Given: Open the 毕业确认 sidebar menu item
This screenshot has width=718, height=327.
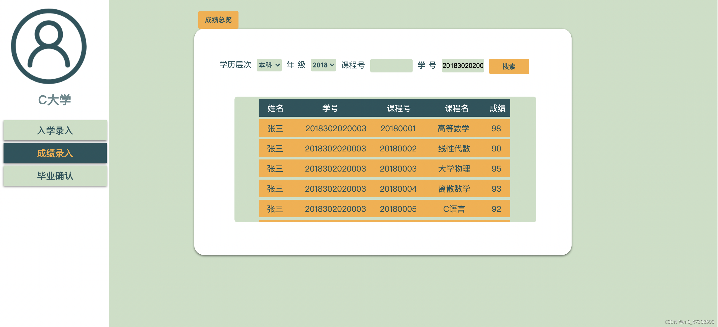Looking at the screenshot, I should tap(55, 176).
